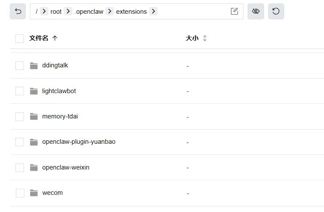Select the openclaw-plugin-yuanbao checkbox
The height and width of the screenshot is (212, 324).
20,142
